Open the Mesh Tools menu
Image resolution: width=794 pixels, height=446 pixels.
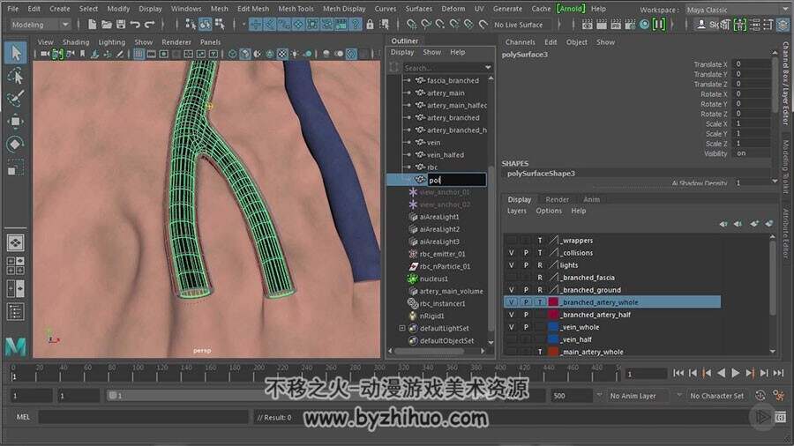click(x=296, y=9)
